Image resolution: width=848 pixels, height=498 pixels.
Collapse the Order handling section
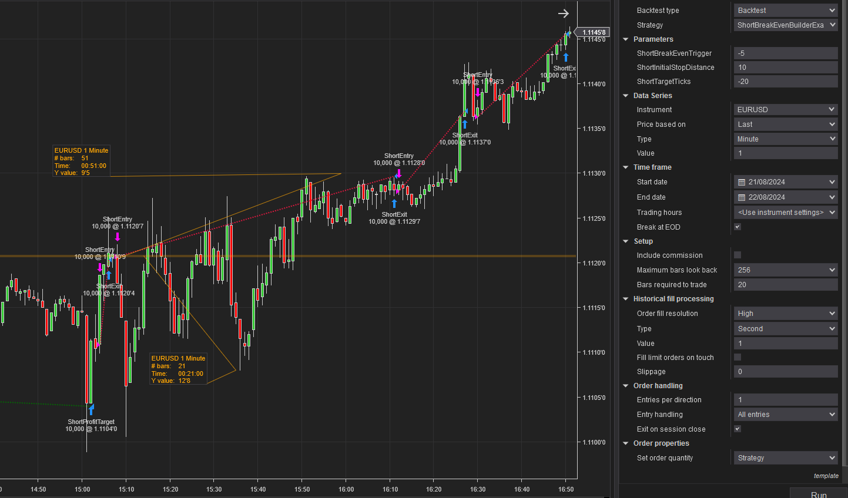pos(625,386)
